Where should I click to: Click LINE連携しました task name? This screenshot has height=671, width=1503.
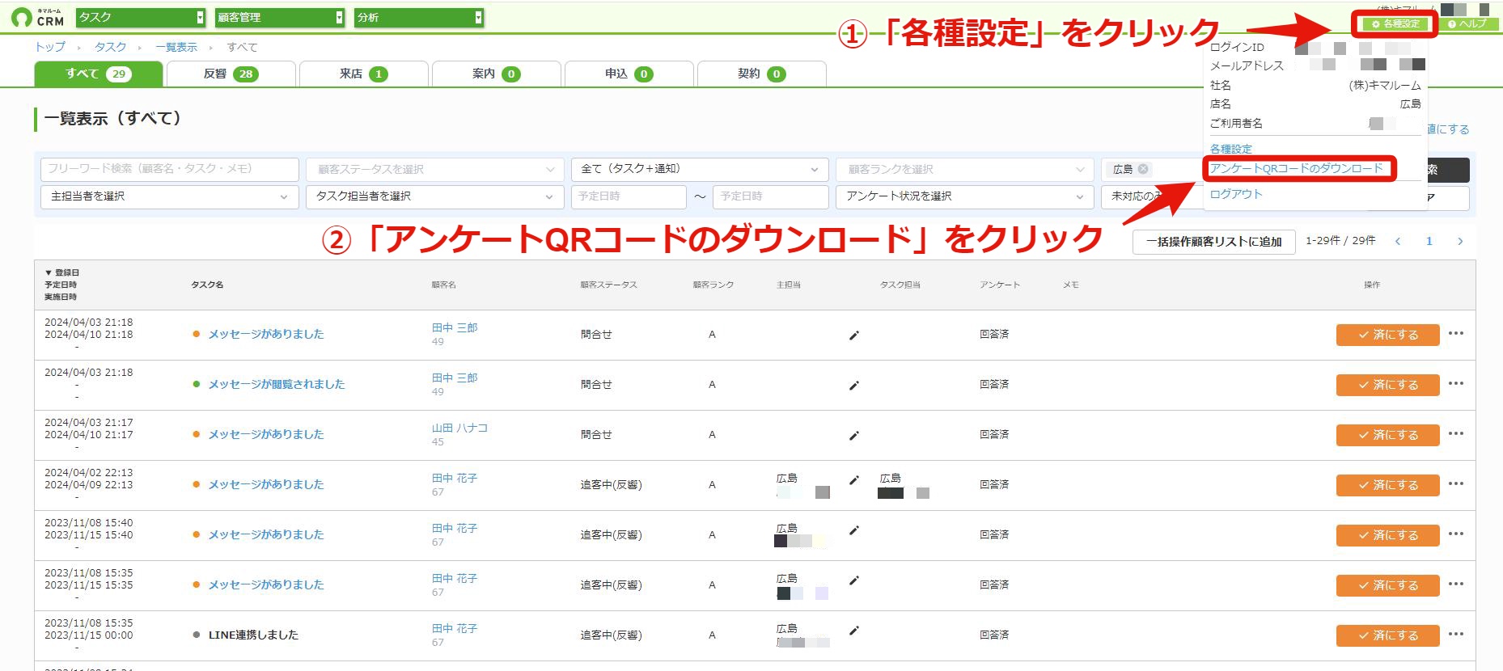[x=253, y=635]
